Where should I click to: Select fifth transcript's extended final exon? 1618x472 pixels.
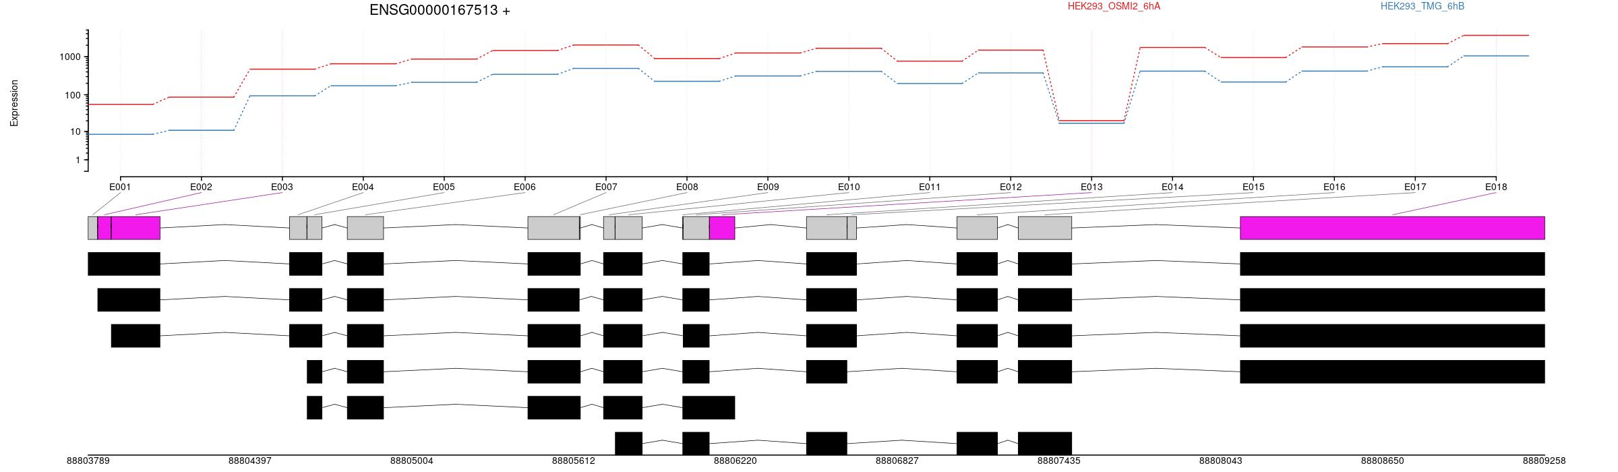pyautogui.click(x=709, y=408)
